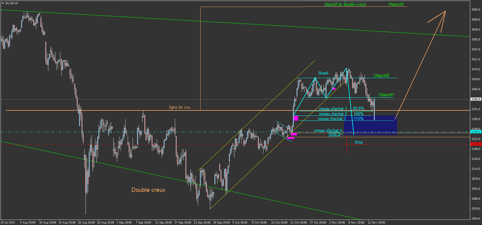Click the "7 Sep 20:00" time label

tap(144, 223)
